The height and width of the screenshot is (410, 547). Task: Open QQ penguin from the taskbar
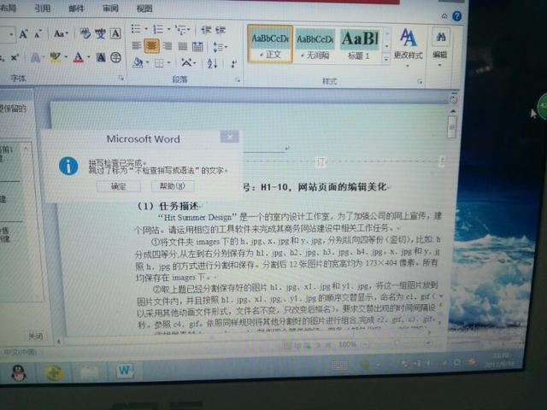click(x=19, y=372)
